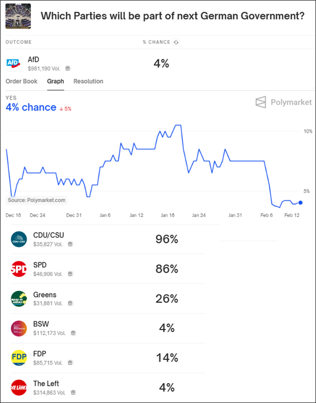Click the German parliament event thumbnail
The image size is (316, 403).
point(18,16)
